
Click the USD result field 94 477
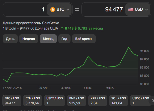[x=103, y=9]
